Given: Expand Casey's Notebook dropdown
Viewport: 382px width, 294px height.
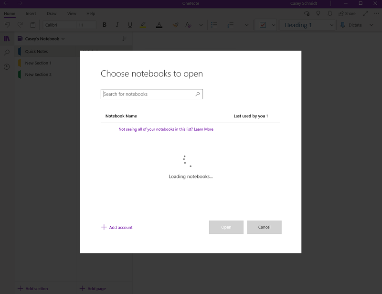Looking at the screenshot, I should 63,39.
